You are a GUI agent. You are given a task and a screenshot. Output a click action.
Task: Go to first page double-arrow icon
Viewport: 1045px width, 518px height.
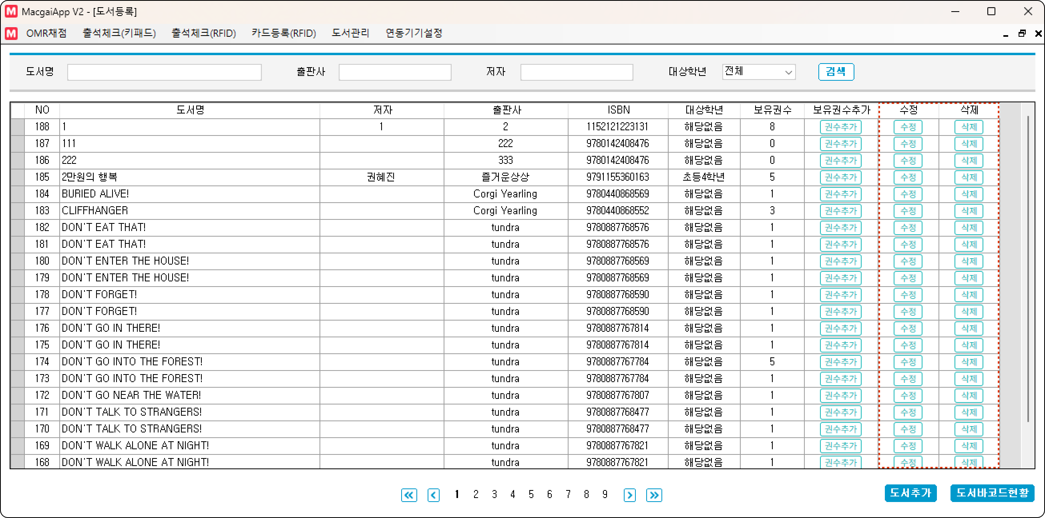(x=408, y=495)
